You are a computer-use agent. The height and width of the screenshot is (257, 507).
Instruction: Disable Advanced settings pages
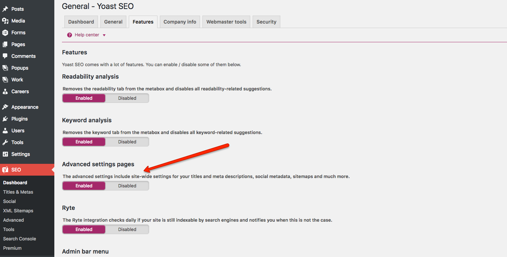click(127, 186)
